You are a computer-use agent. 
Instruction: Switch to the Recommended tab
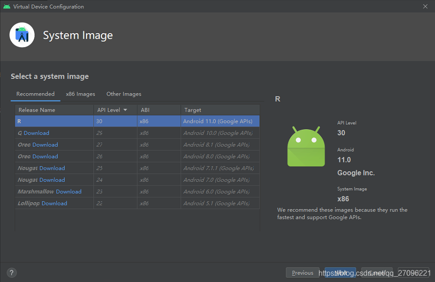click(36, 94)
